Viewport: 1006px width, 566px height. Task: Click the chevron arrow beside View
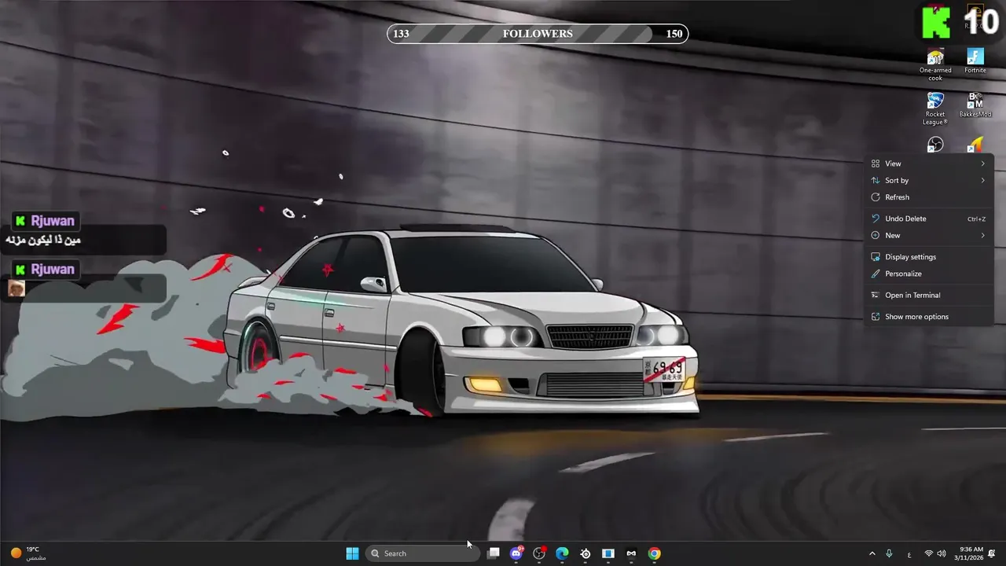982,164
